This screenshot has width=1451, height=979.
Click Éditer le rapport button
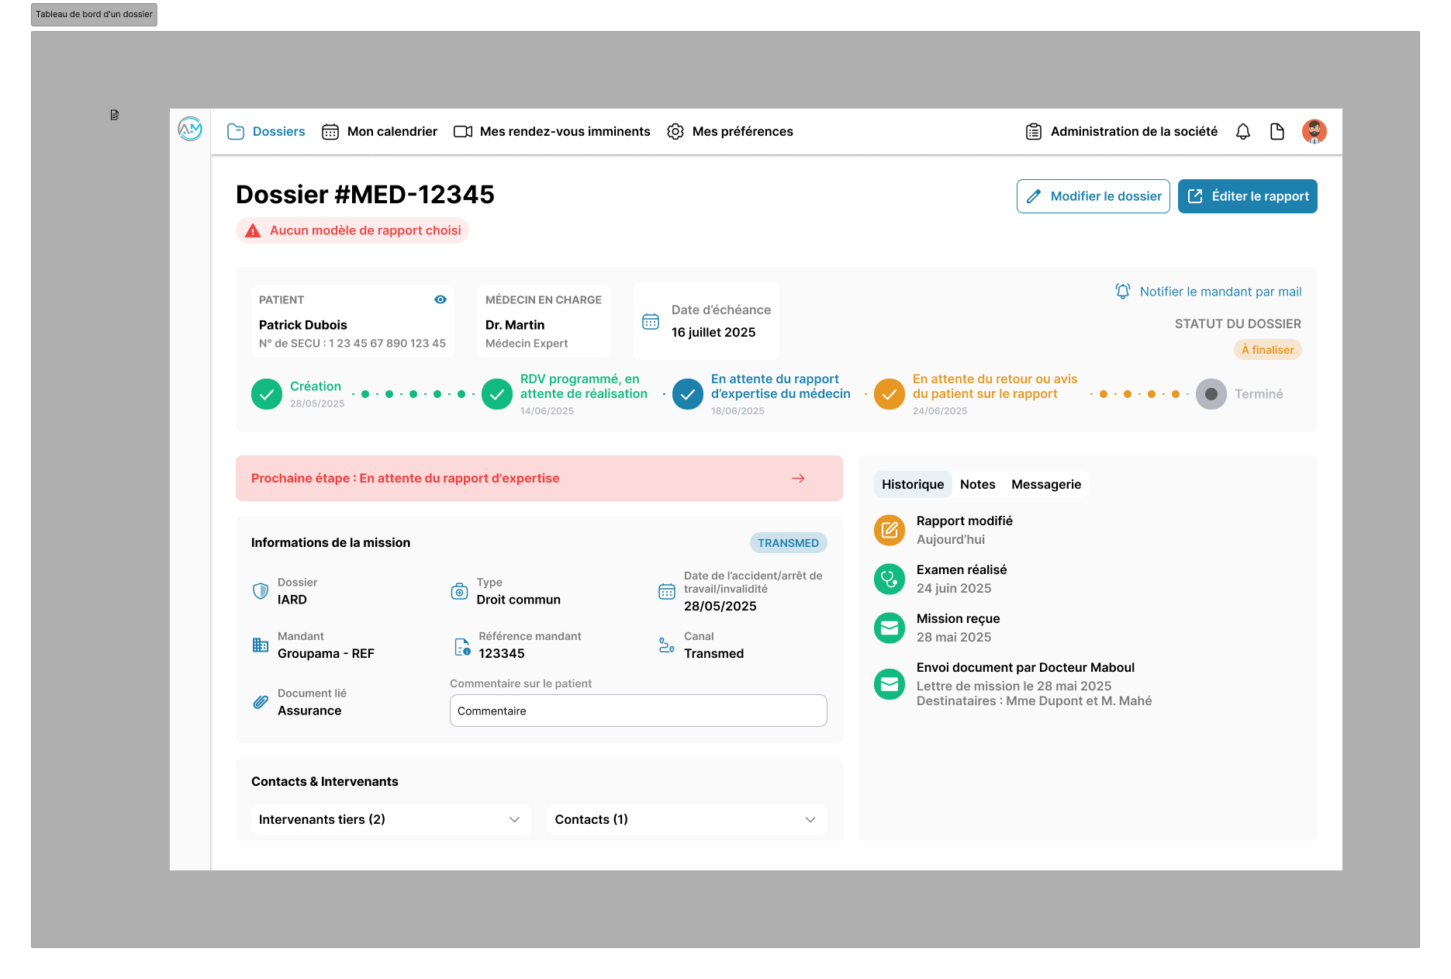[x=1248, y=196]
